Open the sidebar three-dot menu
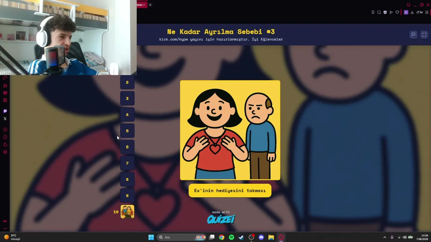The height and width of the screenshot is (242, 431). [x=5, y=229]
